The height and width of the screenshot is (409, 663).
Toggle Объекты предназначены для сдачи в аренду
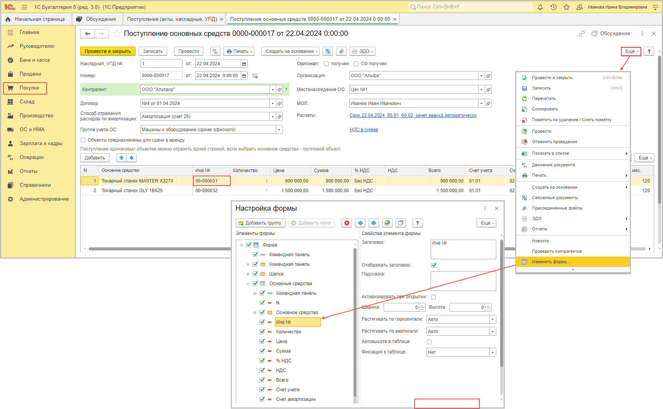pyautogui.click(x=83, y=140)
